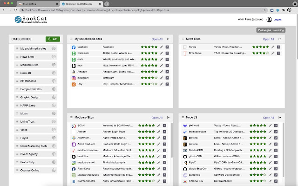Collapse the Node JS panel
298x186 pixels.
[x=279, y=118]
